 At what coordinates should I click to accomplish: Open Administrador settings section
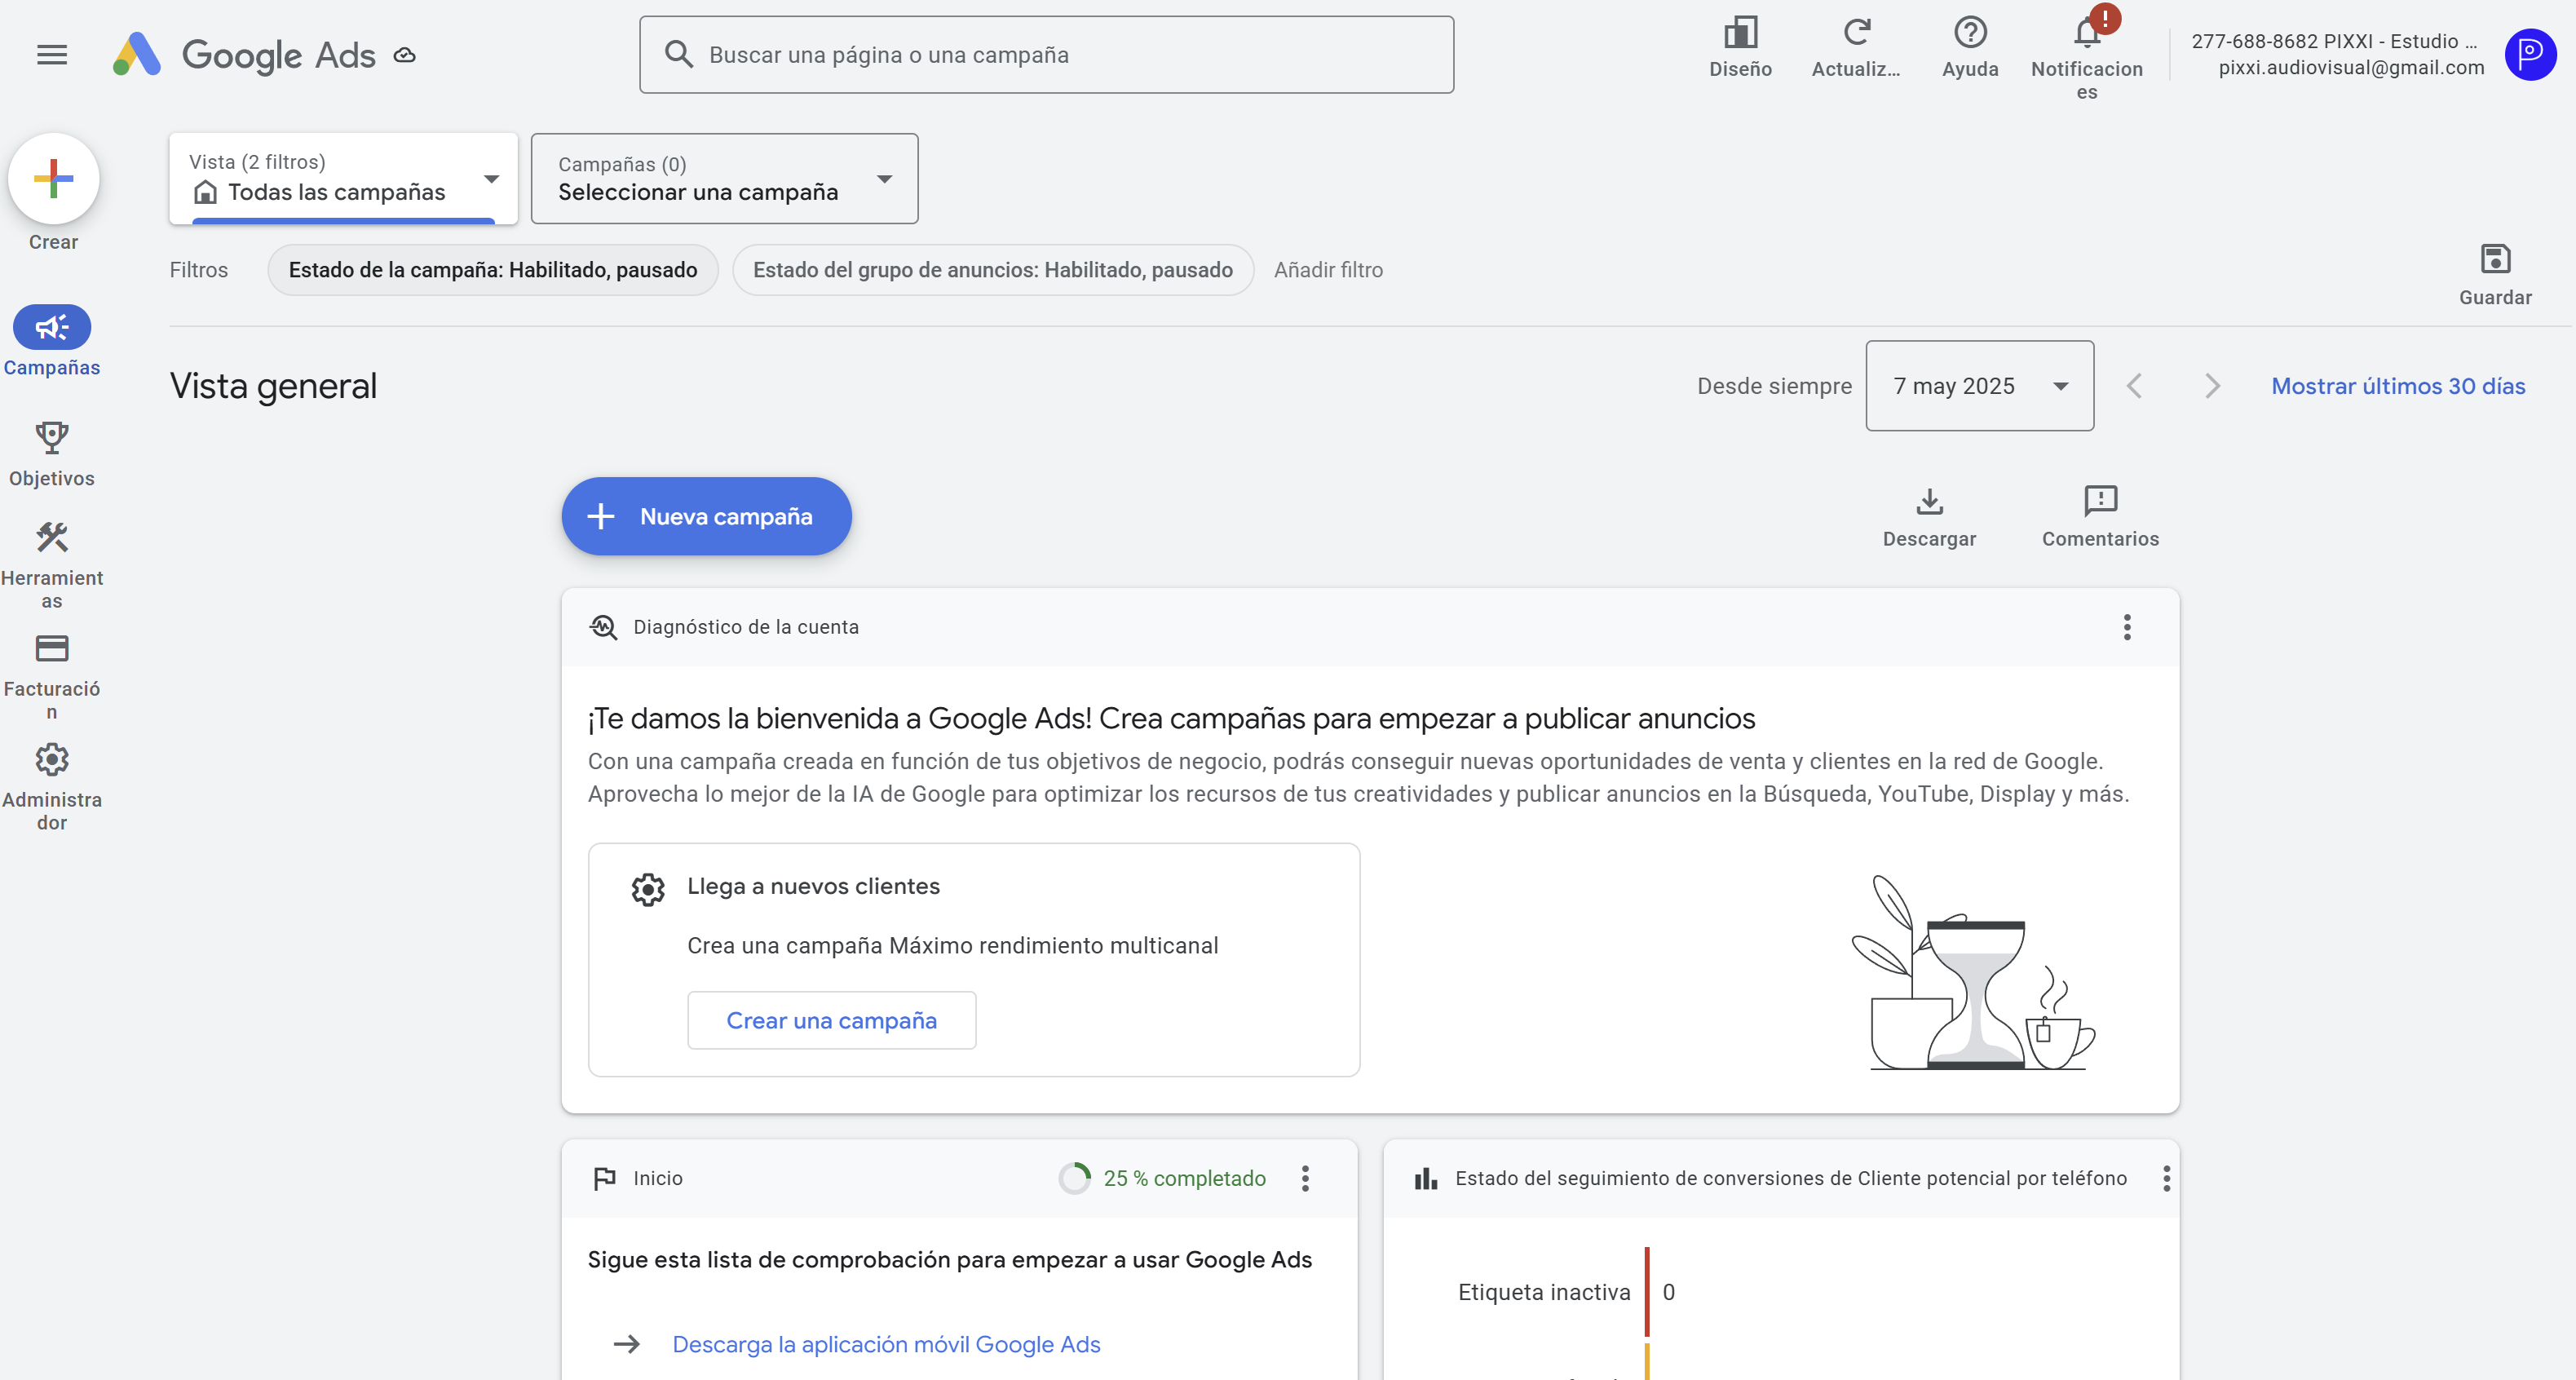52,788
